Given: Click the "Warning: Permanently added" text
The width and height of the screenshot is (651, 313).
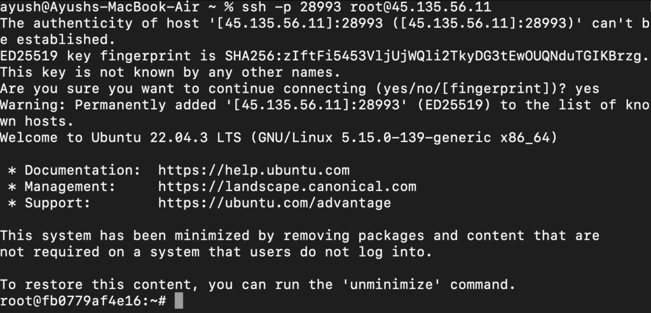Looking at the screenshot, I should coord(108,105).
